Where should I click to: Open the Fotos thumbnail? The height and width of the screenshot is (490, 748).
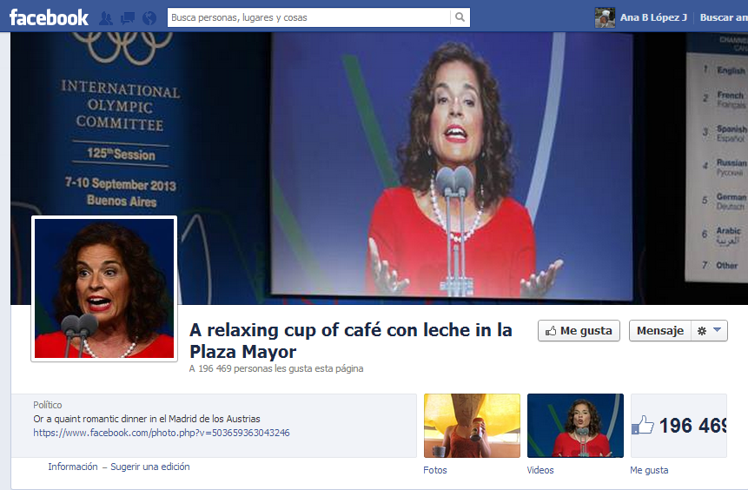[x=472, y=426]
